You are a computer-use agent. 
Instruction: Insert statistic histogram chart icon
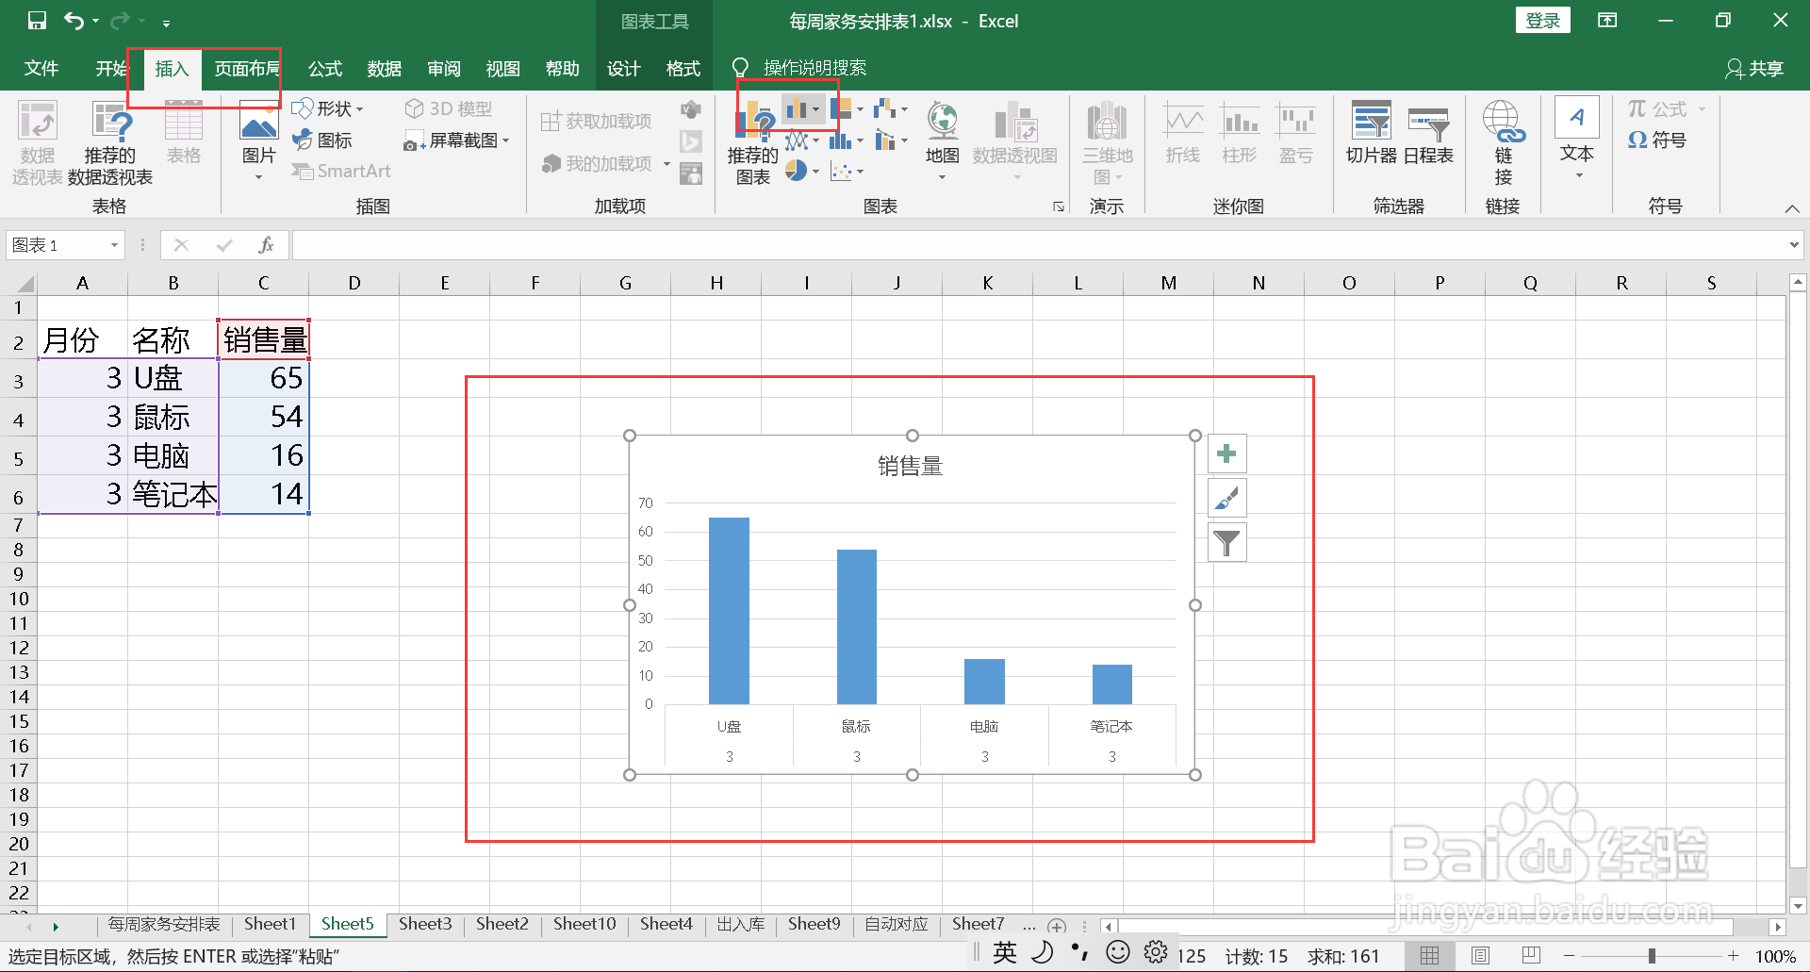point(841,140)
